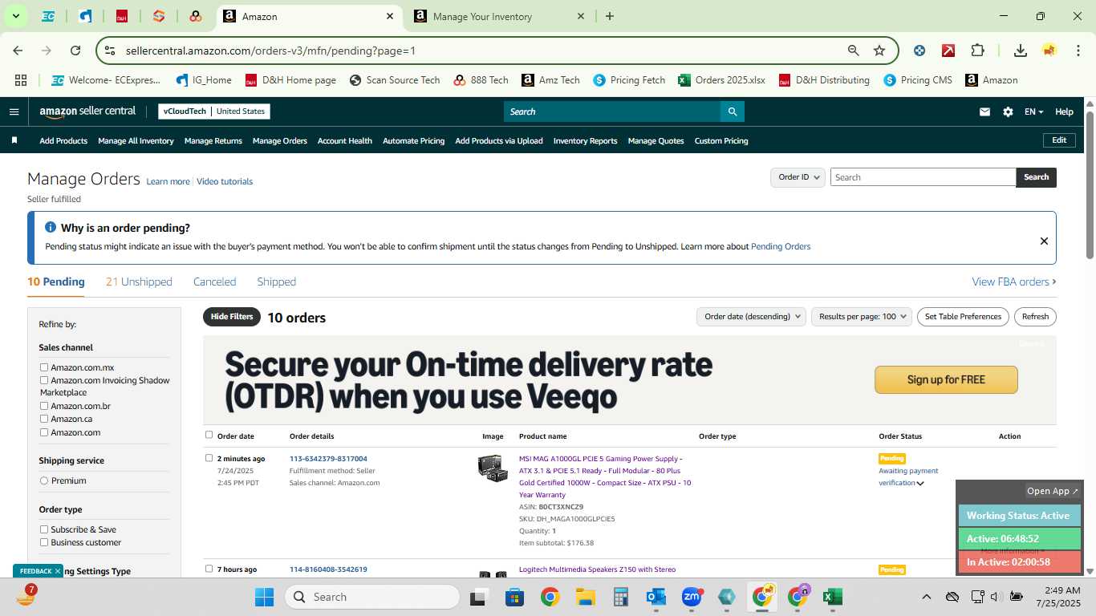This screenshot has width=1096, height=616.
Task: Toggle Amazon.com.br sales channel checkbox
Action: pos(44,406)
